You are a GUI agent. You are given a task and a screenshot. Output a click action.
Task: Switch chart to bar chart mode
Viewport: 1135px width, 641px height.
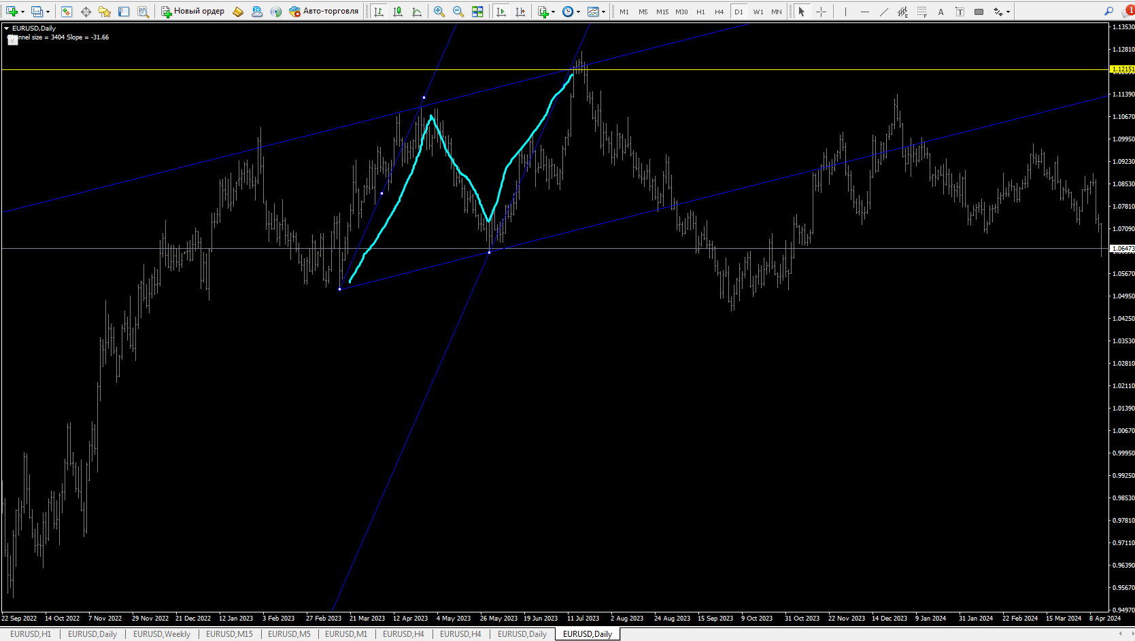point(379,12)
